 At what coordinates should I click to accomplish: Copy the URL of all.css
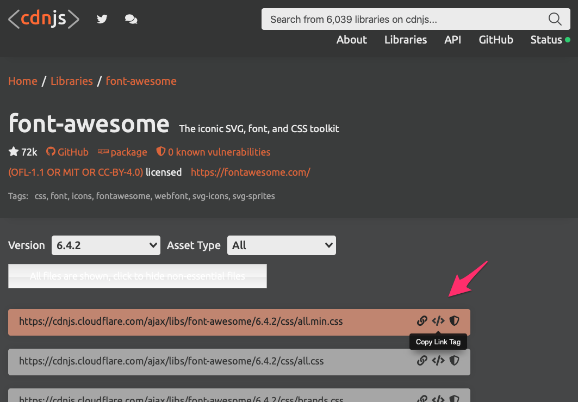[422, 361]
